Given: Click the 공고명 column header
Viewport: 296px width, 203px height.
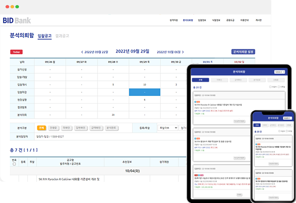Looking at the screenshot, I should 70,162.
